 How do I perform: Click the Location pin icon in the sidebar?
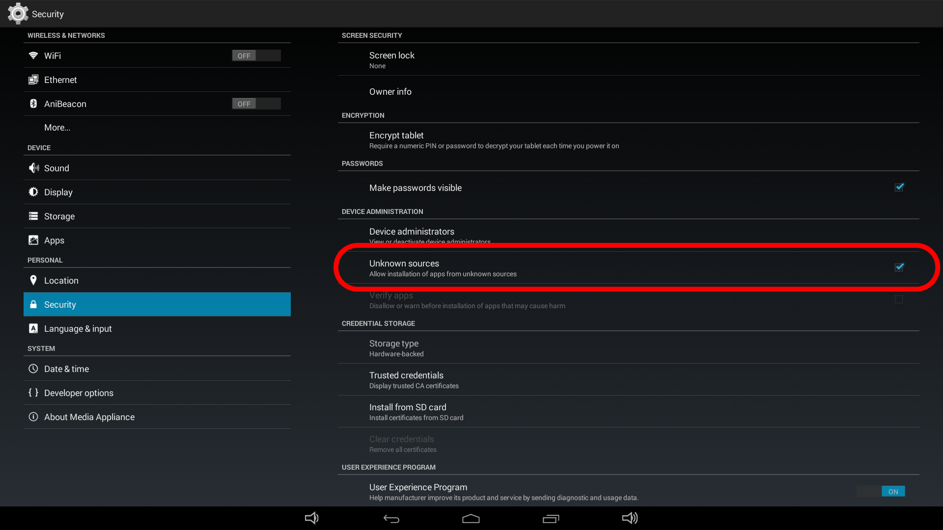tap(33, 280)
